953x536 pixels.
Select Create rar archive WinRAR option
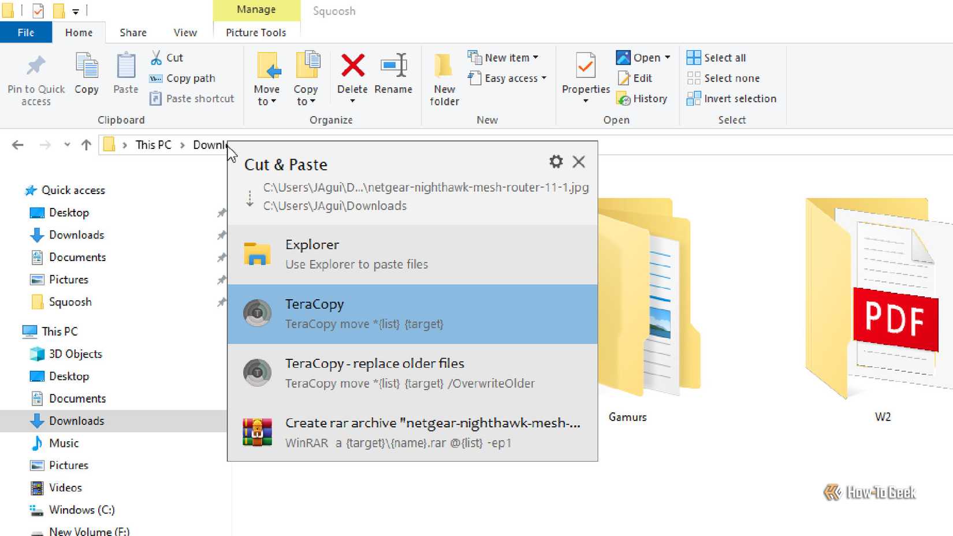(412, 433)
